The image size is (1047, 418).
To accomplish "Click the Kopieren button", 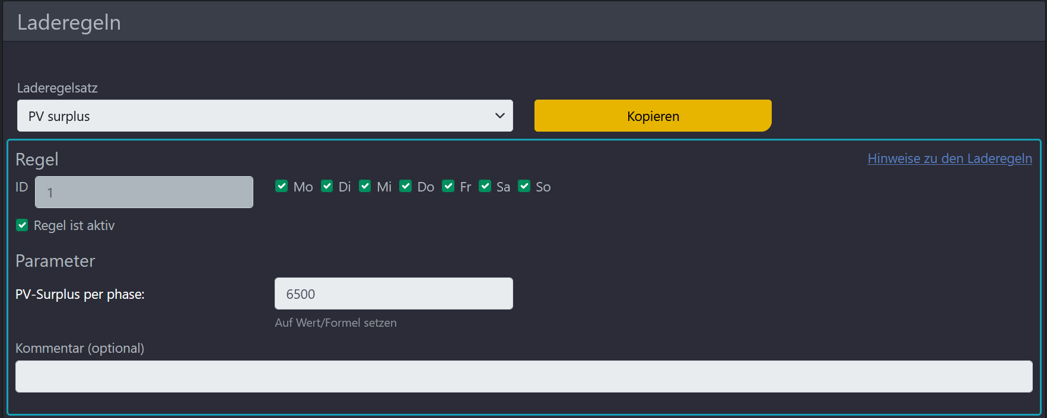I will click(x=653, y=116).
